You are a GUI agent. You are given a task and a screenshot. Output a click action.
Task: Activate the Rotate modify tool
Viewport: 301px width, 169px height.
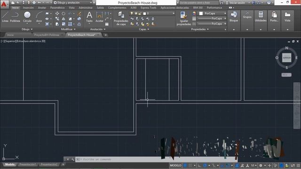[x=63, y=14]
